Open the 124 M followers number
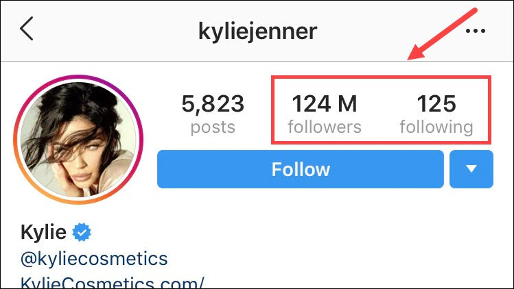 324,103
